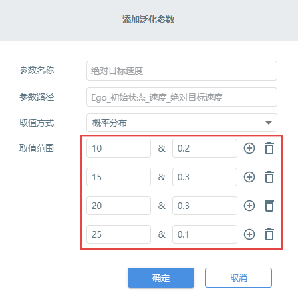
Task: Click add icon in the row with value 10
Action: point(249,148)
